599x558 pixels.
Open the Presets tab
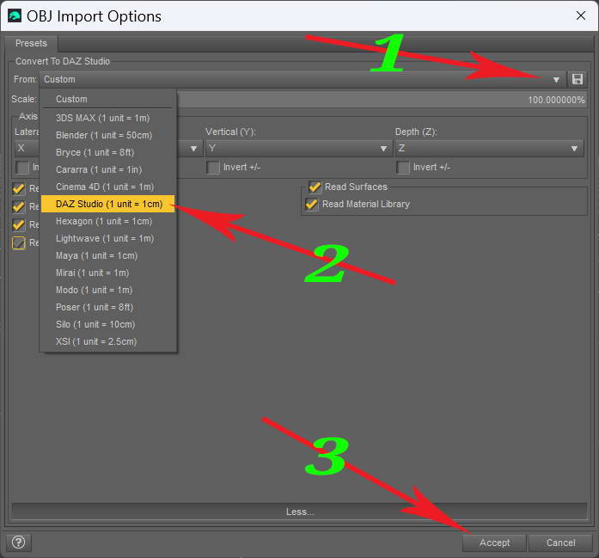(x=31, y=43)
